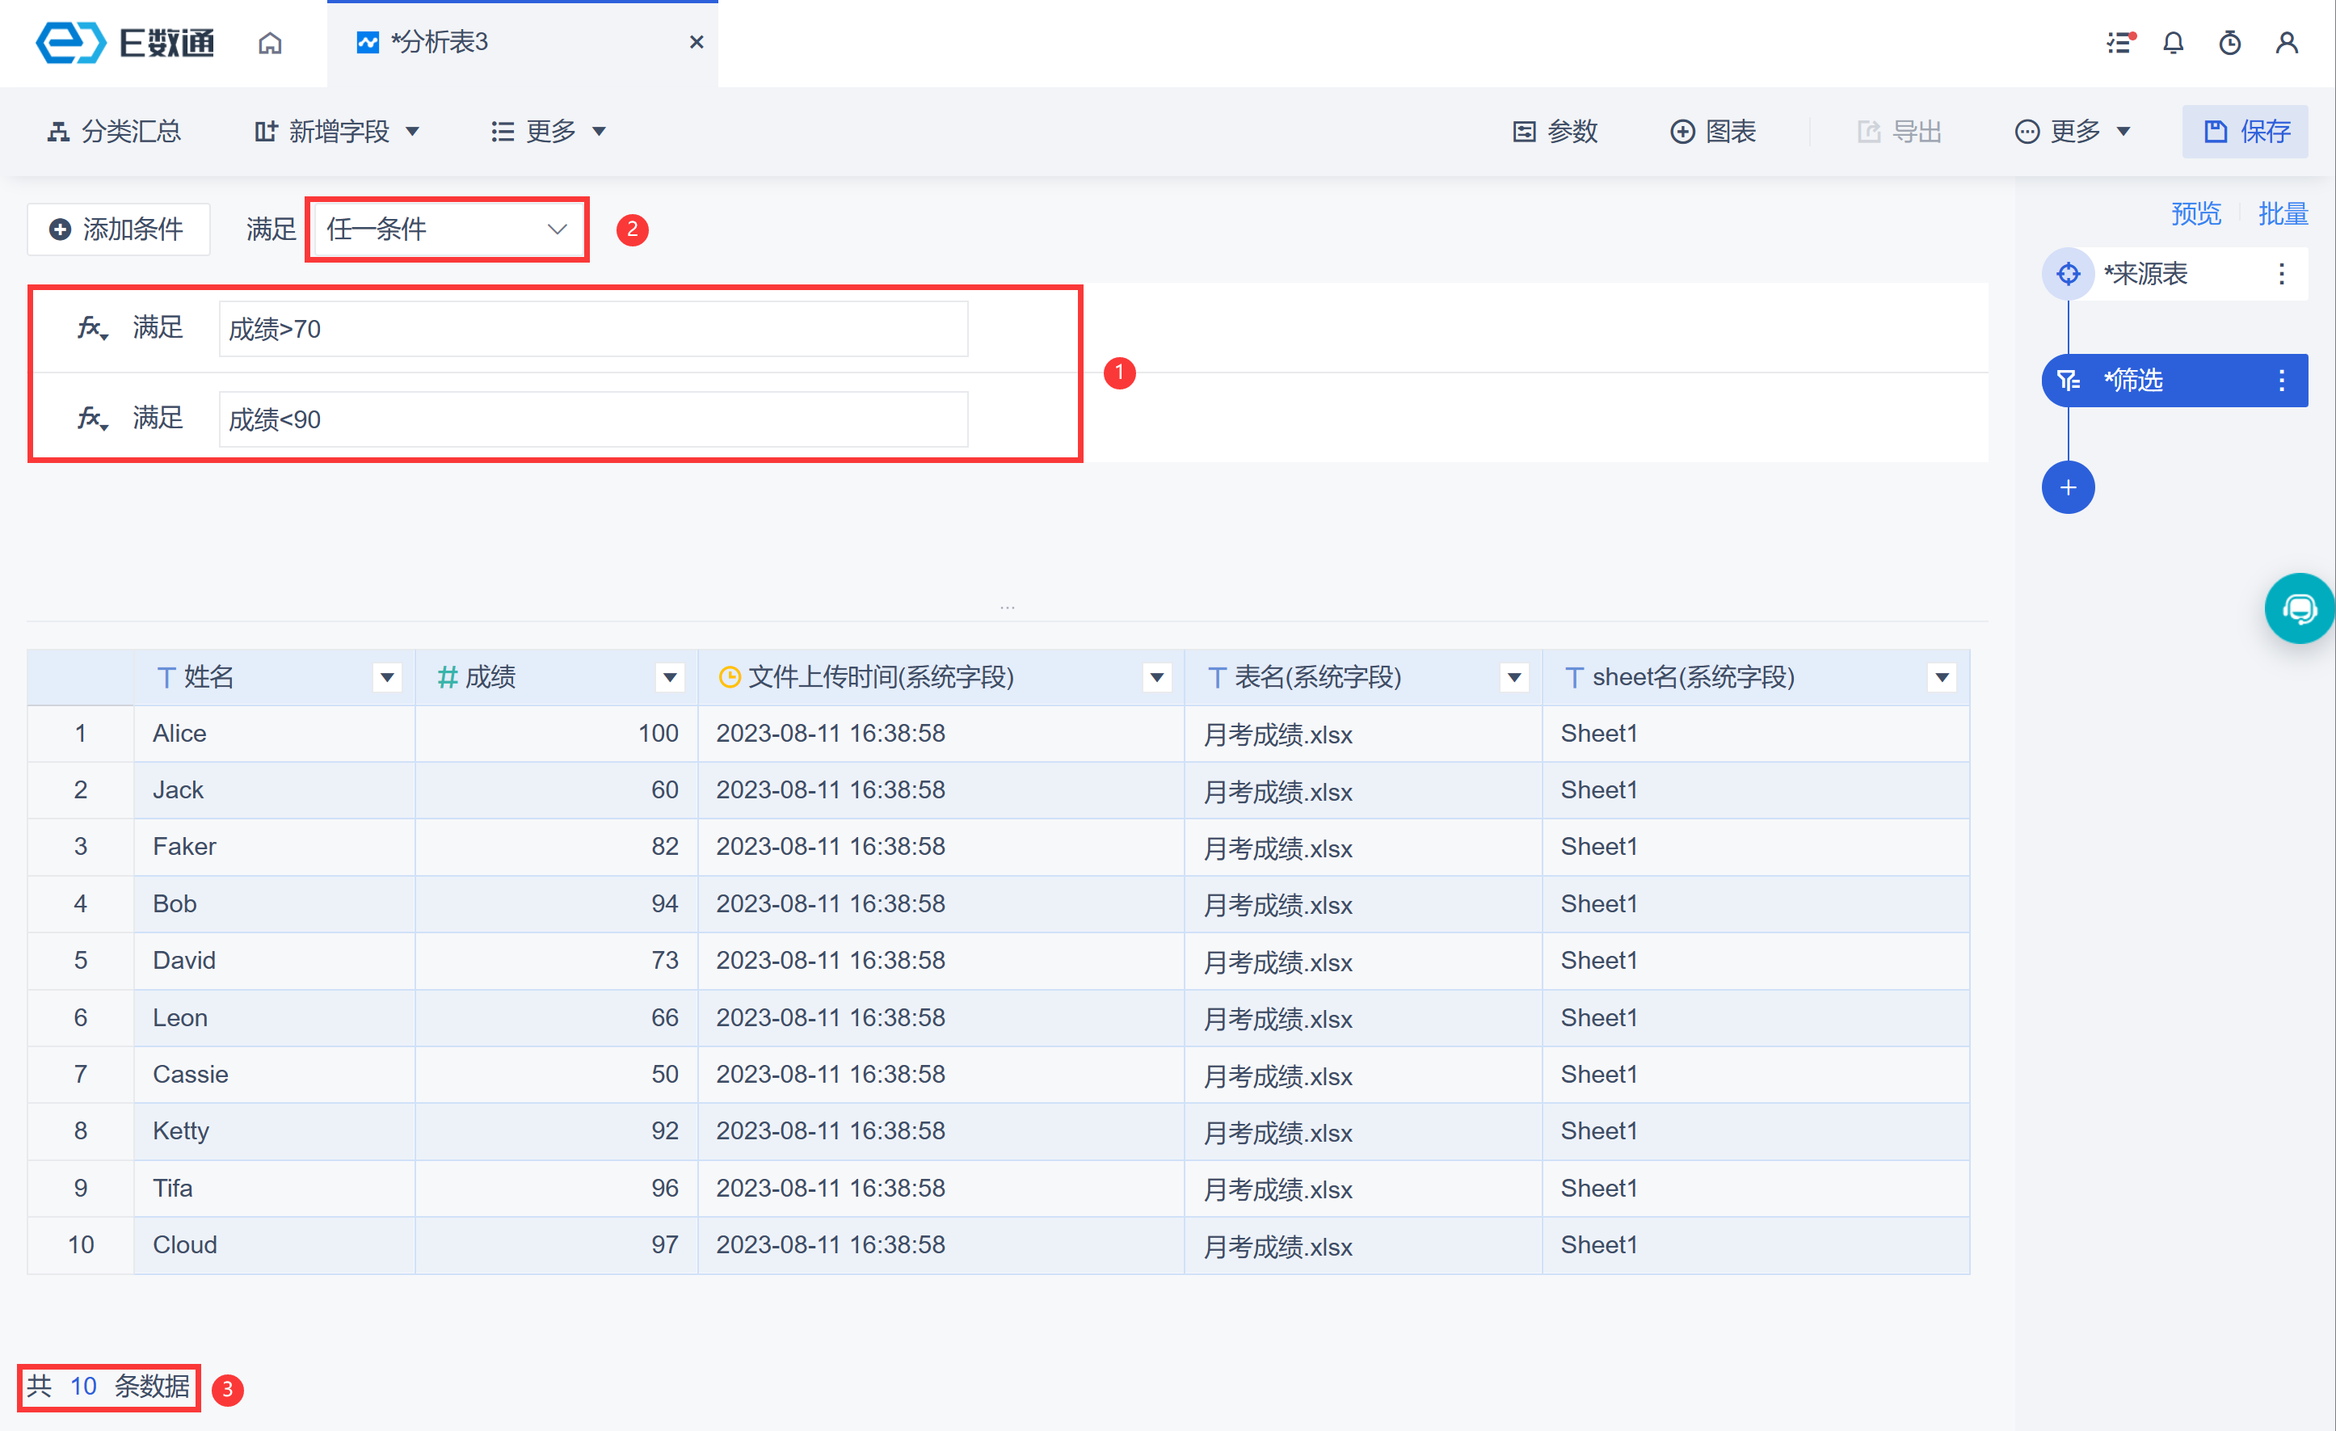Open the 来源表 step's three-dot menu
Screen dimensions: 2336x1431
[x=2281, y=274]
